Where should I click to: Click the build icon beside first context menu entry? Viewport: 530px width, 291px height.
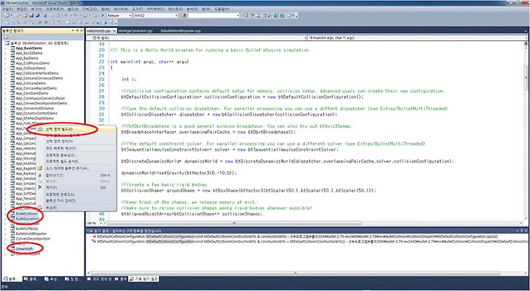tap(40, 129)
